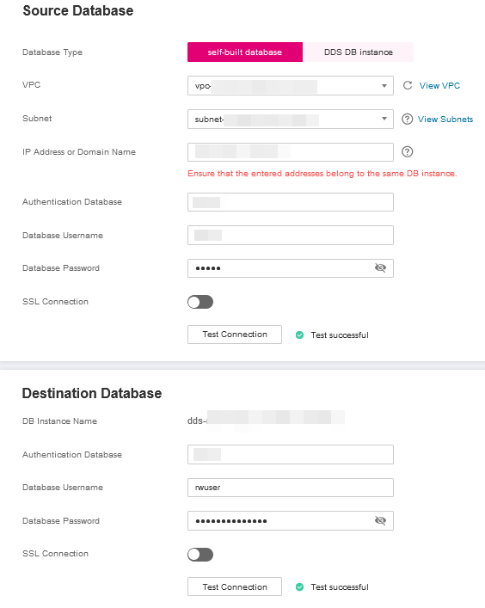The image size is (485, 608).
Task: Click the help icon beside IP Address field
Action: coord(407,151)
